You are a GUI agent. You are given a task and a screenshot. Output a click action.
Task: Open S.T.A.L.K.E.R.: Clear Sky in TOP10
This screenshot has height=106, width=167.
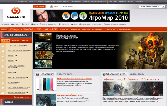click(x=16, y=46)
